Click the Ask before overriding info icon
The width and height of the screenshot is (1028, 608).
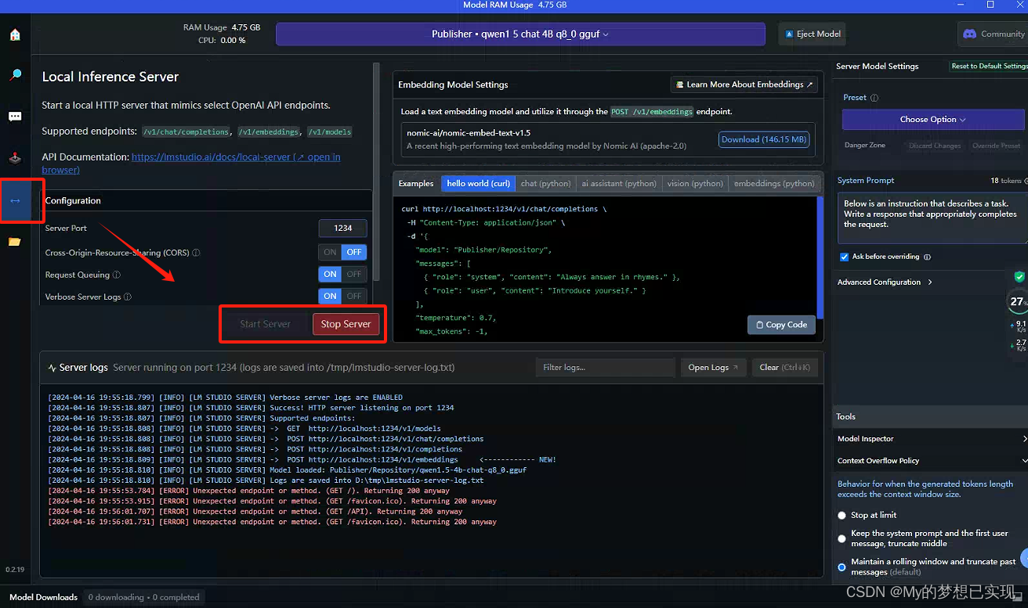[927, 257]
